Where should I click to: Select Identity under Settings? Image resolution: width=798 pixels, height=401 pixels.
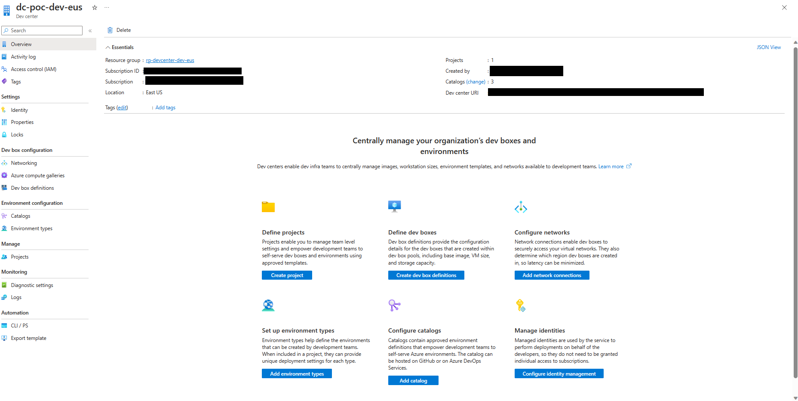pyautogui.click(x=19, y=110)
